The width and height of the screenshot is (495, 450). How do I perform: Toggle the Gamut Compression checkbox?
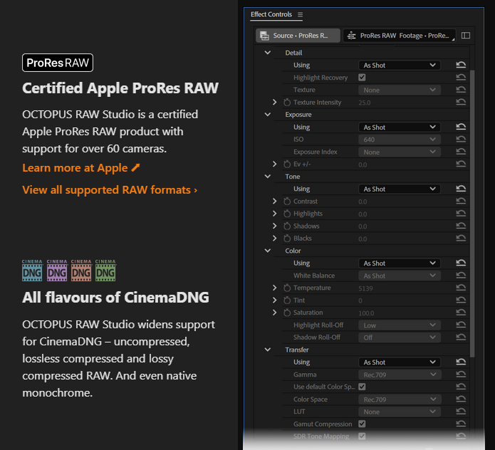pyautogui.click(x=362, y=424)
